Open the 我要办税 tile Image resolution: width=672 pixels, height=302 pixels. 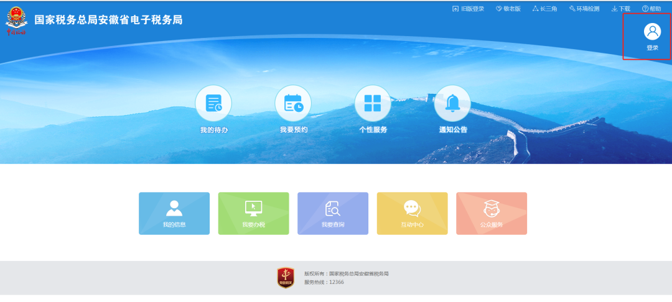(x=253, y=214)
